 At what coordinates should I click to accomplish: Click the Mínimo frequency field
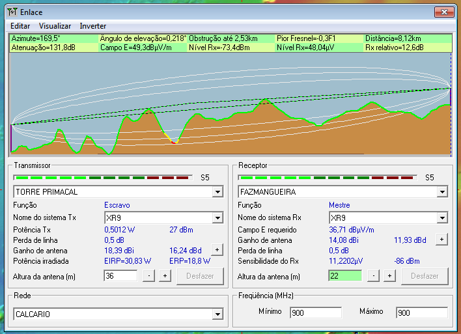(x=316, y=313)
